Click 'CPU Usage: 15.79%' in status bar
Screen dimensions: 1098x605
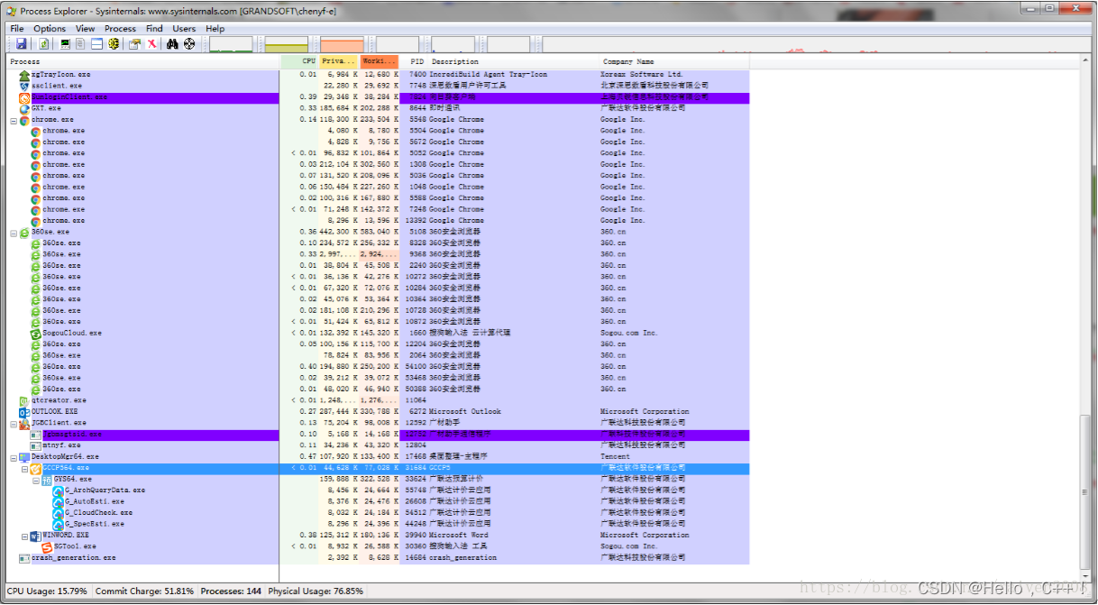[47, 591]
